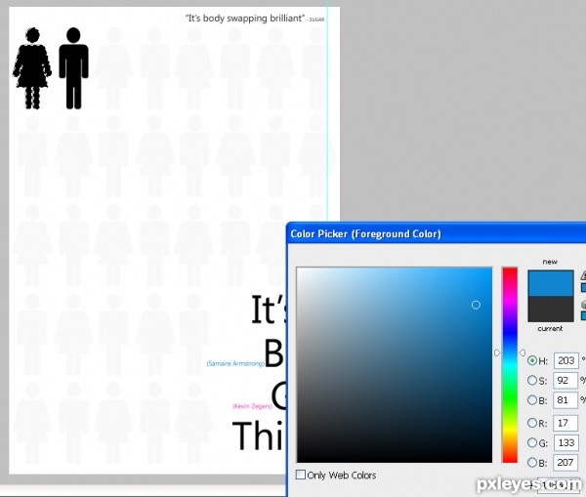Select the S saturation radio button

click(x=532, y=381)
